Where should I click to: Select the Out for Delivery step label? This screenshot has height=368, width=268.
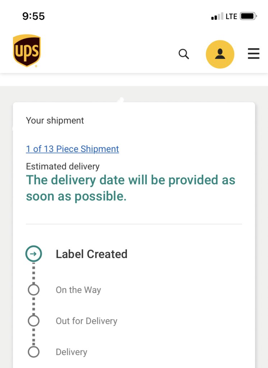point(86,321)
